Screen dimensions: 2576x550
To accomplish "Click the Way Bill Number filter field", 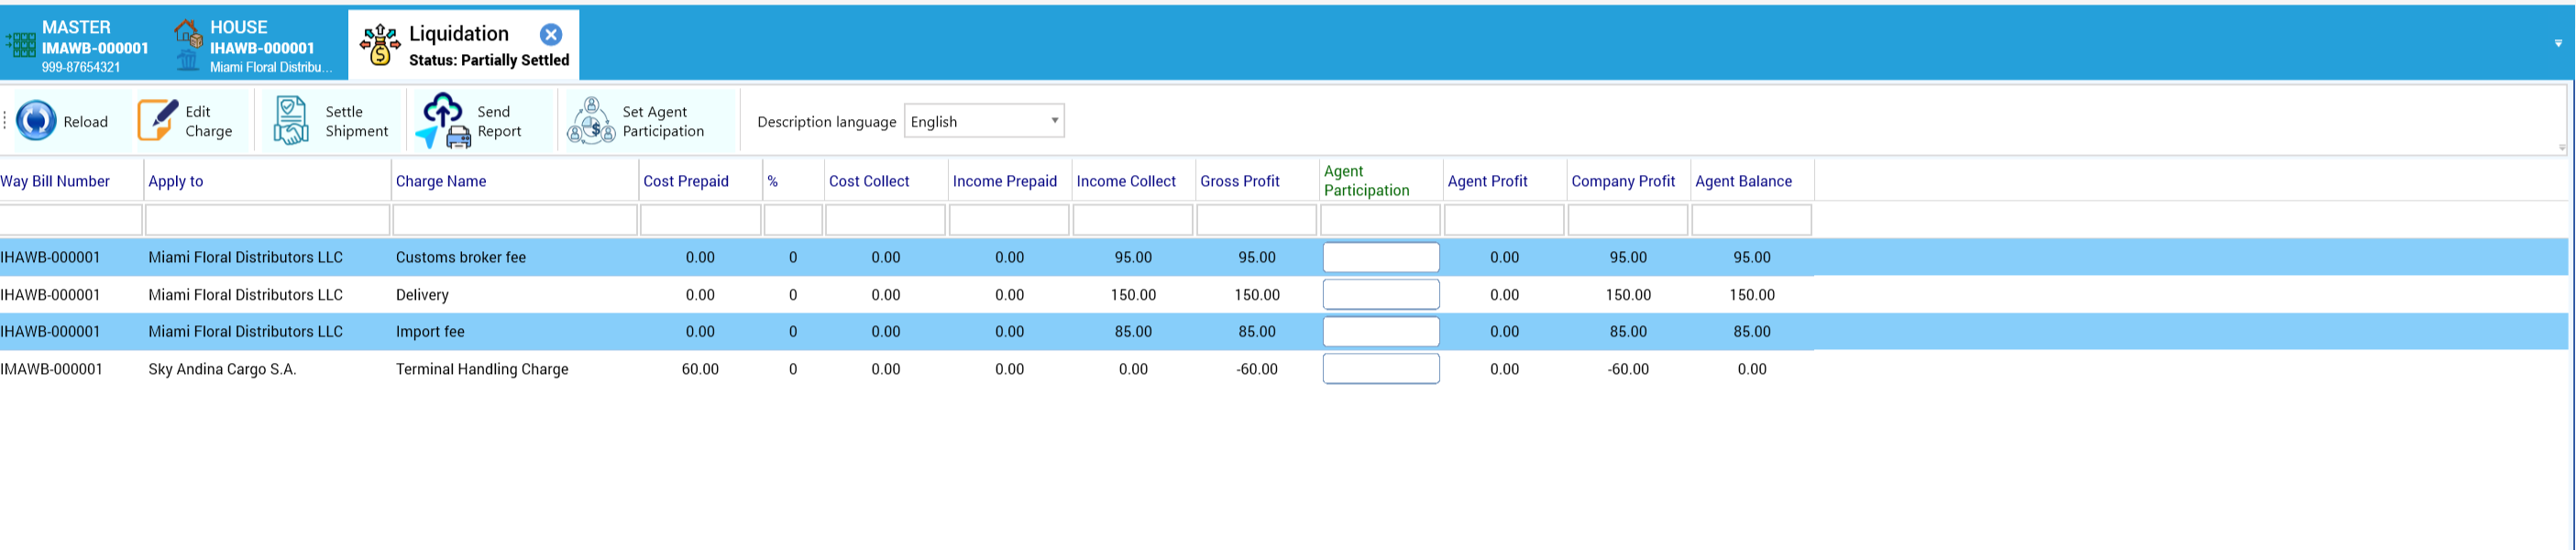I will (x=71, y=220).
